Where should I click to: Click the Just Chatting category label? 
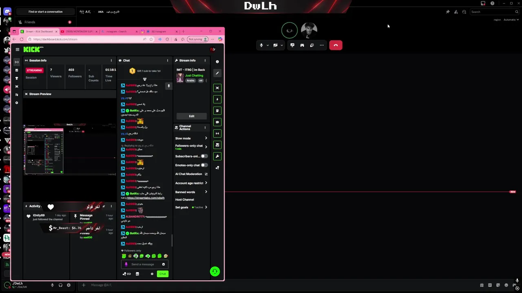[194, 75]
